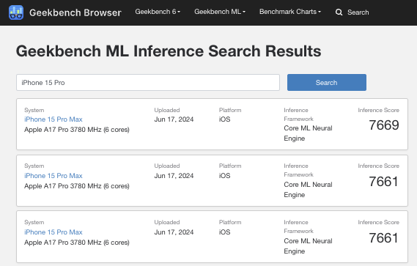The image size is (417, 266).
Task: Click first result's Core ML Neural Engine text
Action: tap(308, 133)
